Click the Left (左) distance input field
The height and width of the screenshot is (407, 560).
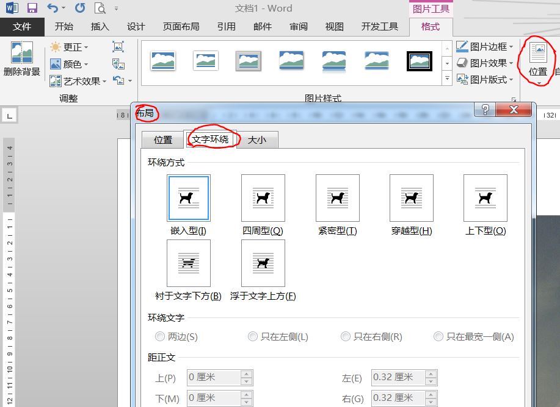point(398,377)
